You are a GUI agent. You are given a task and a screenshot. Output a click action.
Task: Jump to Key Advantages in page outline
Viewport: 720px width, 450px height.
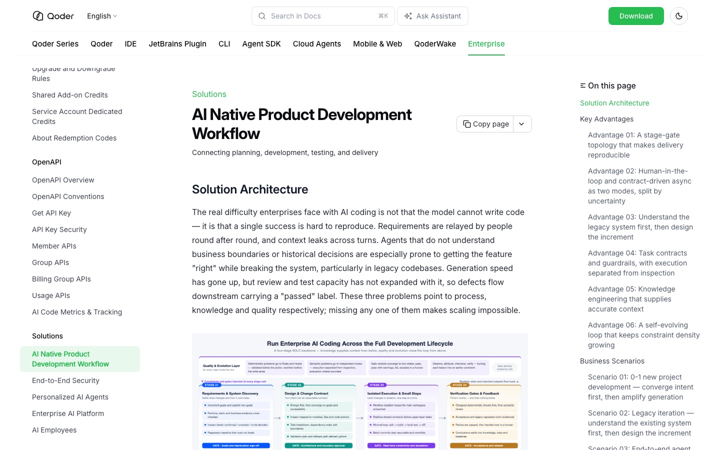(x=606, y=119)
